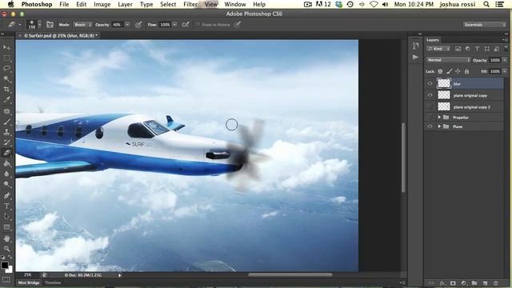Expand the Plane group
The image size is (512, 288).
[x=439, y=126]
